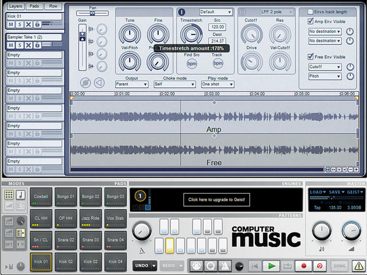Click the Dest tempo field 214.37
Screen dimensions: 367x275
click(217, 41)
